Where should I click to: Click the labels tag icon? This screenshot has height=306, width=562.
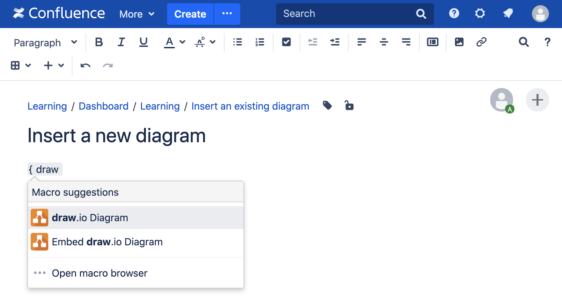pyautogui.click(x=327, y=105)
